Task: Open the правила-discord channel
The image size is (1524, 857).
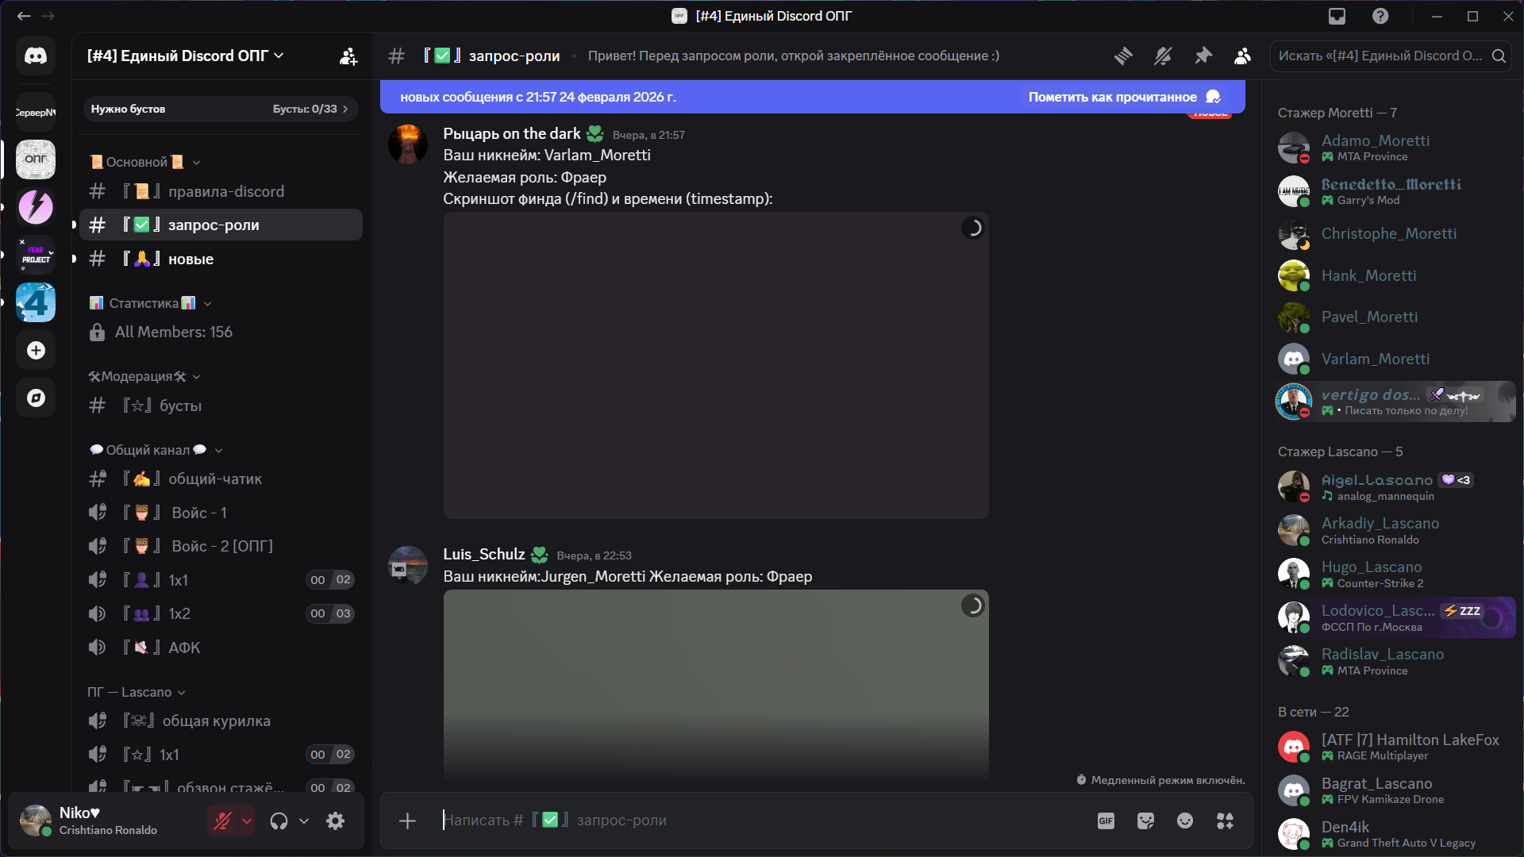Action: pyautogui.click(x=225, y=191)
